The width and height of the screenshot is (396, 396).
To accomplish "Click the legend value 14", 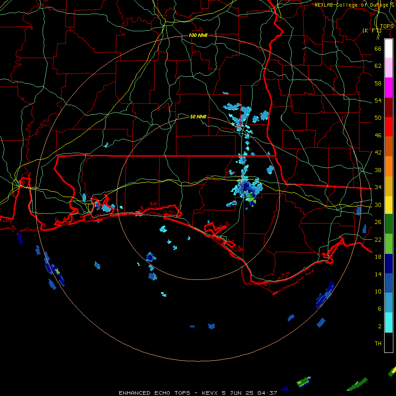I will pyautogui.click(x=378, y=274).
